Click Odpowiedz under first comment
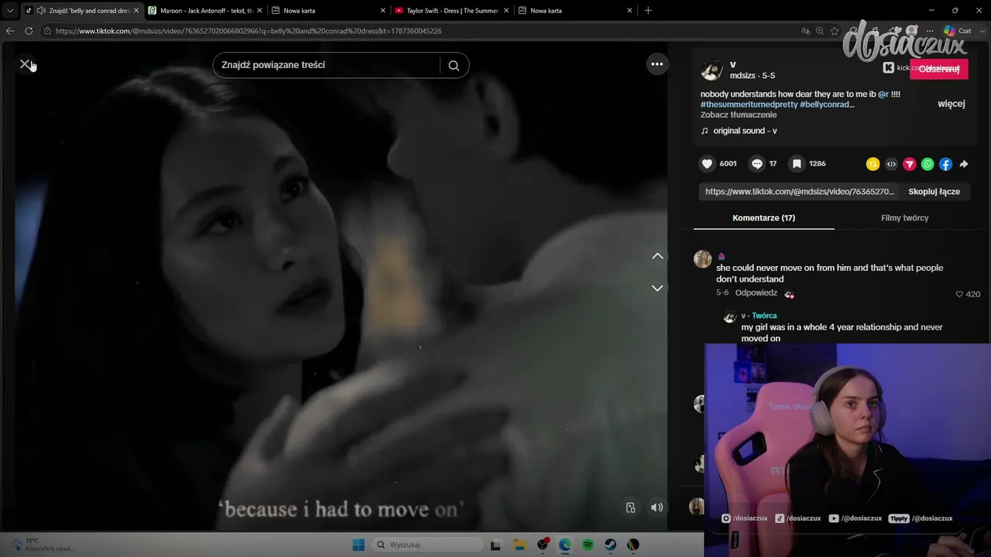Viewport: 991px width, 557px height. (756, 293)
